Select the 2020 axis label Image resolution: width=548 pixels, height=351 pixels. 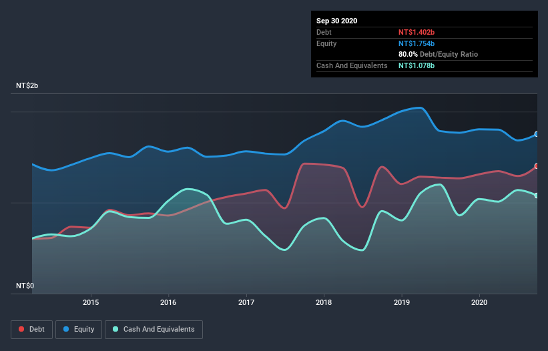(x=479, y=302)
